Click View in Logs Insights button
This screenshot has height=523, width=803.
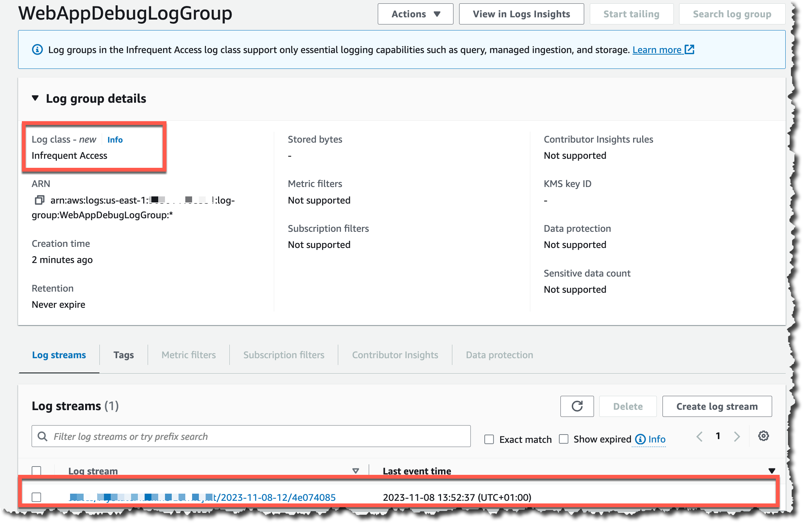[x=521, y=14]
